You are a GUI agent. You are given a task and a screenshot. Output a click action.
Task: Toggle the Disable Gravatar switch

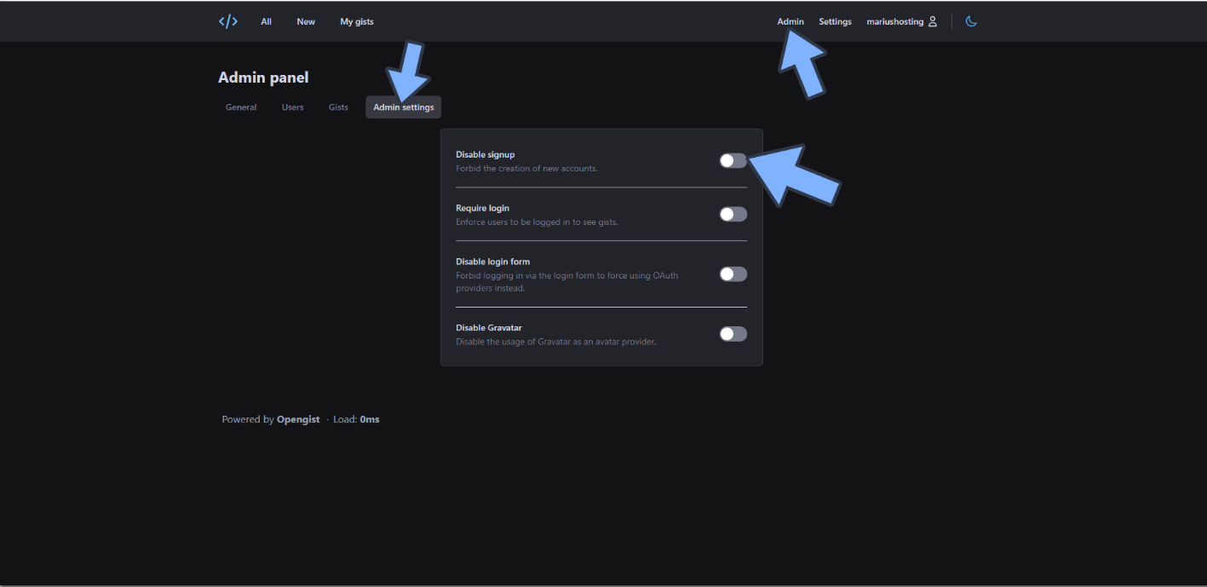click(x=733, y=334)
